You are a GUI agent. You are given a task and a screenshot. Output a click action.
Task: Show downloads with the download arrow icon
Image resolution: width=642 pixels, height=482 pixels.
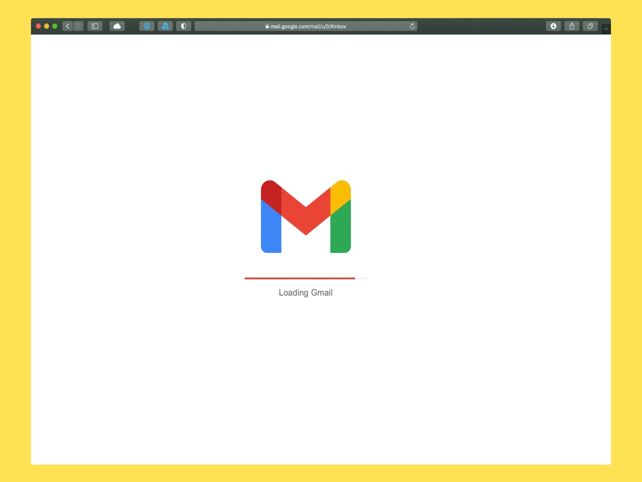click(x=554, y=26)
